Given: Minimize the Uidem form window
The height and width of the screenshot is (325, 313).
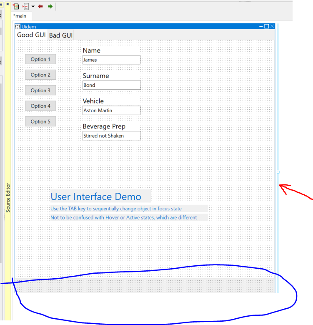Looking at the screenshot, I should (x=261, y=26).
